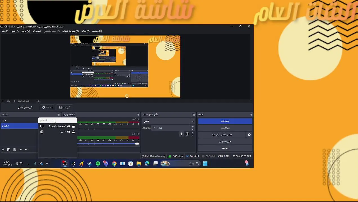This screenshot has height=202, width=358.
Task: Open the Scene Collection (S) menu
Action: (x=70, y=31)
